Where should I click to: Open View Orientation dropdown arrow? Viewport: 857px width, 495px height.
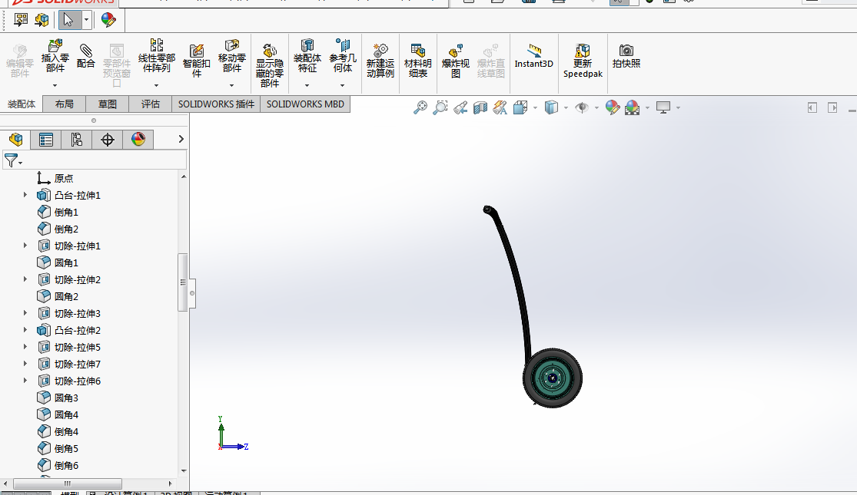pos(535,108)
